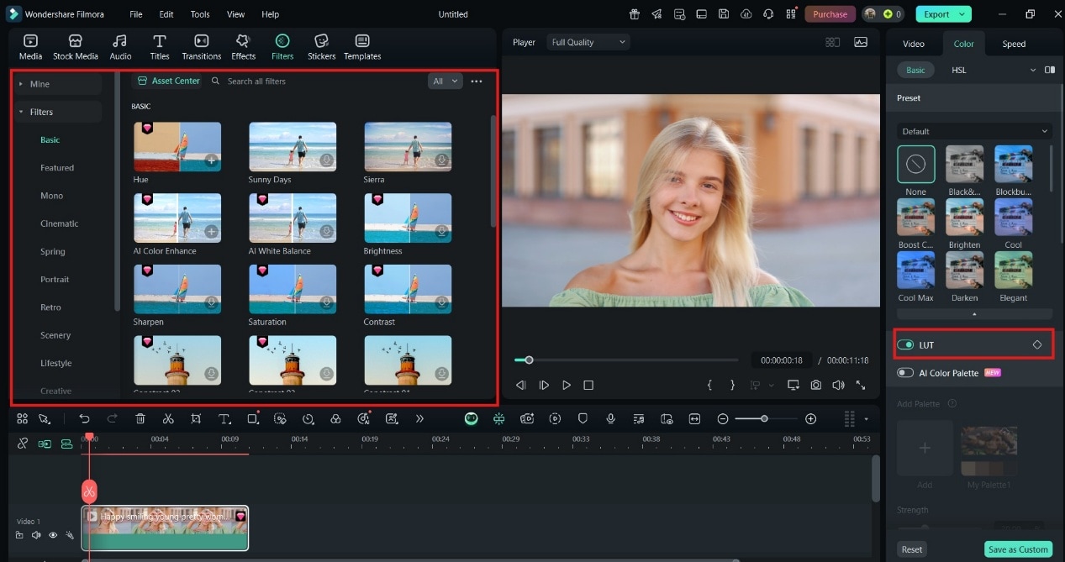
Task: Select the Cinematic filter category
Action: click(60, 223)
